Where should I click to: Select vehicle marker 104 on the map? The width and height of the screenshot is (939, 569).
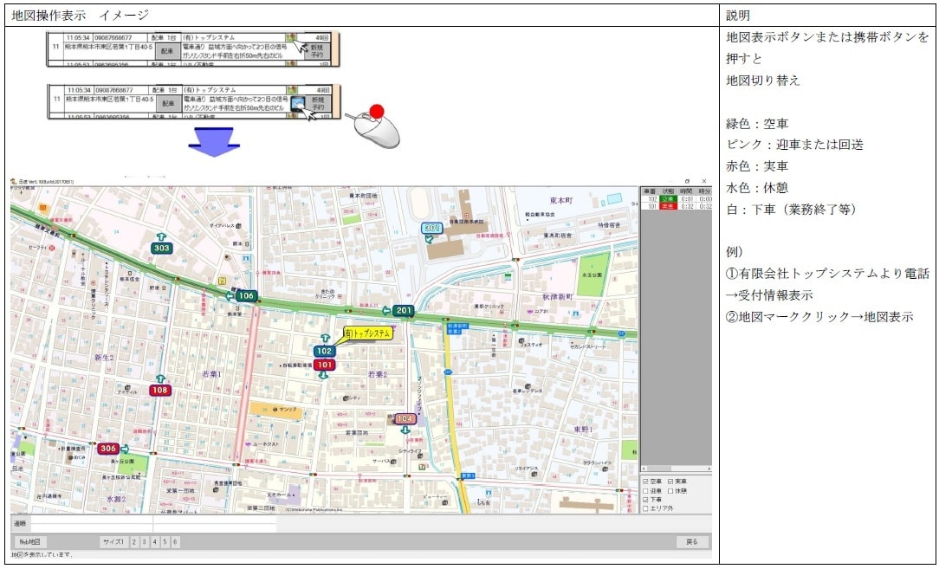pyautogui.click(x=405, y=418)
